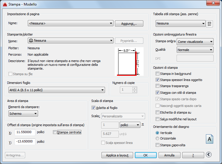Uncheck Stampa con stili di stampa
The width and height of the screenshot is (222, 164).
coord(157,93)
